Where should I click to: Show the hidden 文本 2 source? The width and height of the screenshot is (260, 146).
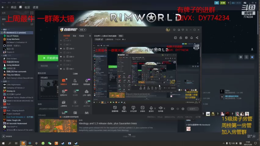61,65
